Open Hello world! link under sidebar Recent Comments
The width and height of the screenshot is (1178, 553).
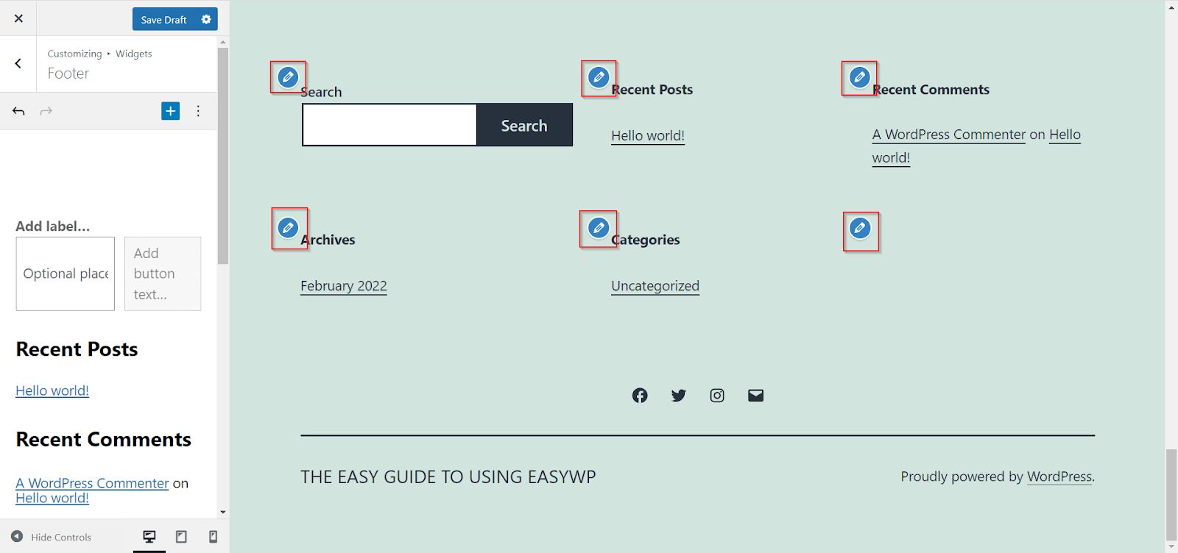52,498
